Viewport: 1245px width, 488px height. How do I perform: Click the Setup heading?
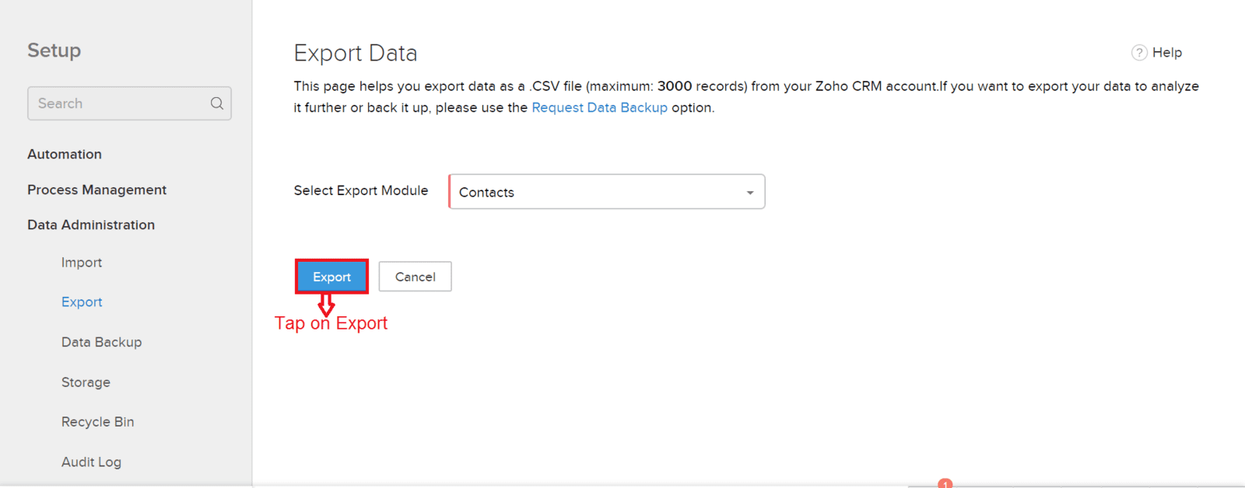(x=54, y=51)
